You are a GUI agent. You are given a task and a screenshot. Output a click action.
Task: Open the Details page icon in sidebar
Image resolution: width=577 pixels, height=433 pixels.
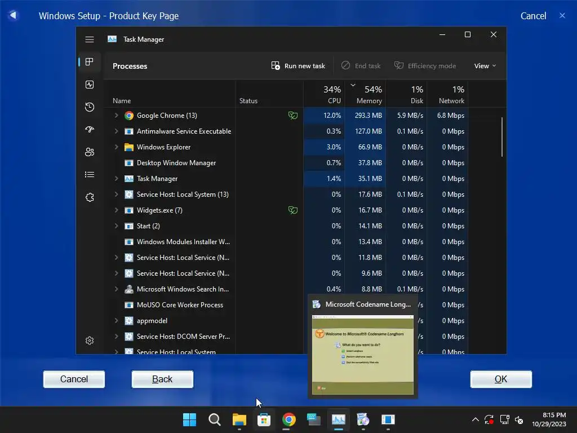tap(90, 175)
